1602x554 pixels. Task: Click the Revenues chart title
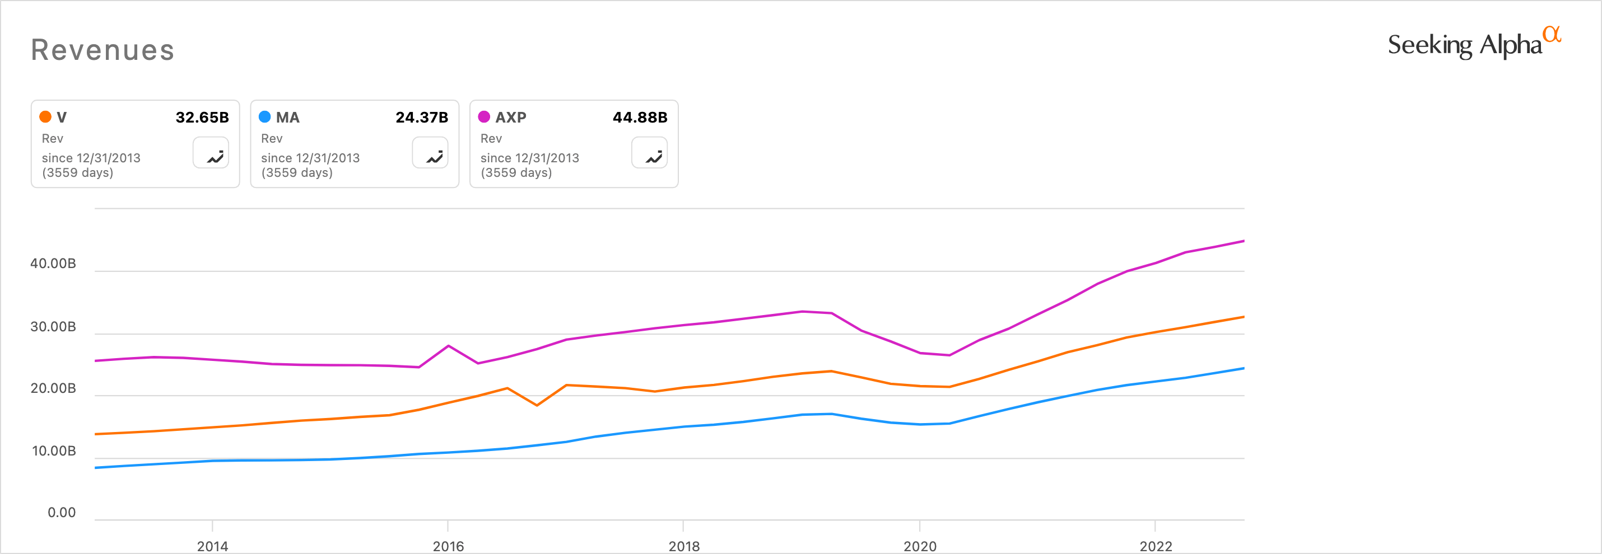tap(103, 50)
